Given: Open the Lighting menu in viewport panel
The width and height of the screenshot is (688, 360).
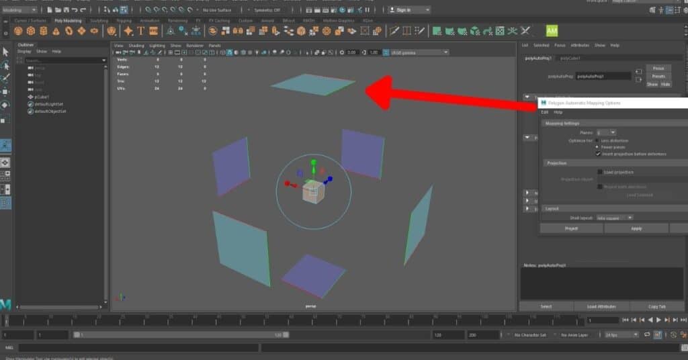Looking at the screenshot, I should [x=157, y=46].
